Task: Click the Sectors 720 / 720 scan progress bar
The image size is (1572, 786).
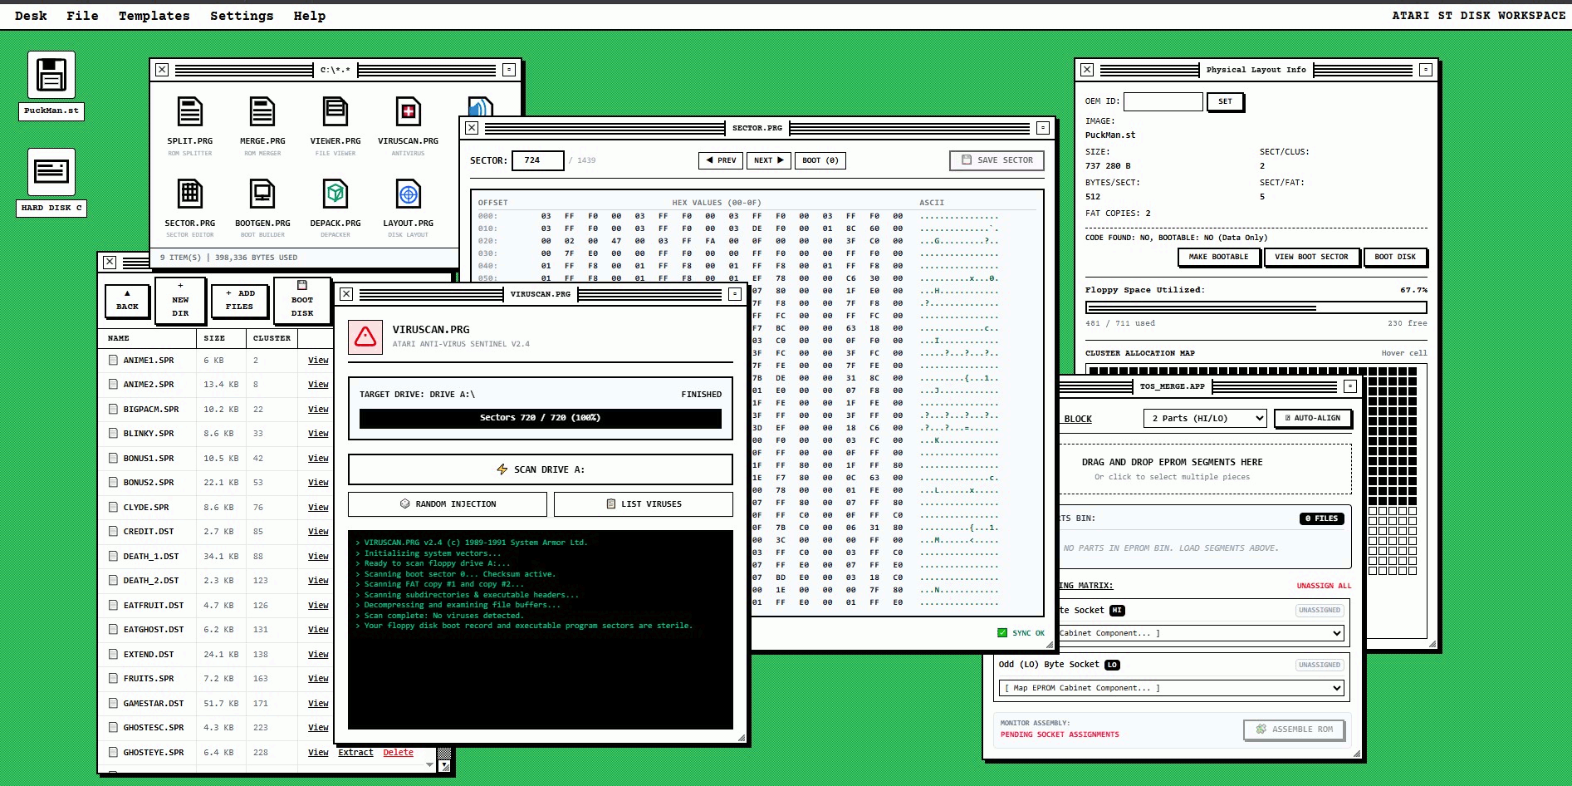Action: [x=541, y=418]
